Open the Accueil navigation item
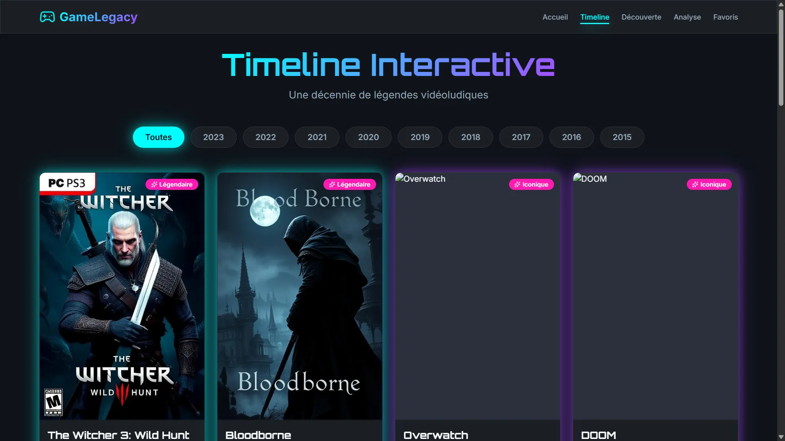 click(555, 17)
